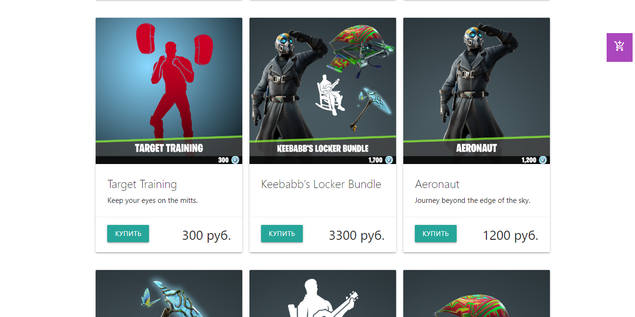The height and width of the screenshot is (317, 635).
Task: Click the V-Bucks icon on Target Training
Action: [235, 160]
